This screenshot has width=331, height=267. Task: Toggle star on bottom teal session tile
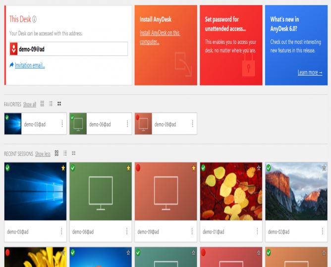click(194, 253)
